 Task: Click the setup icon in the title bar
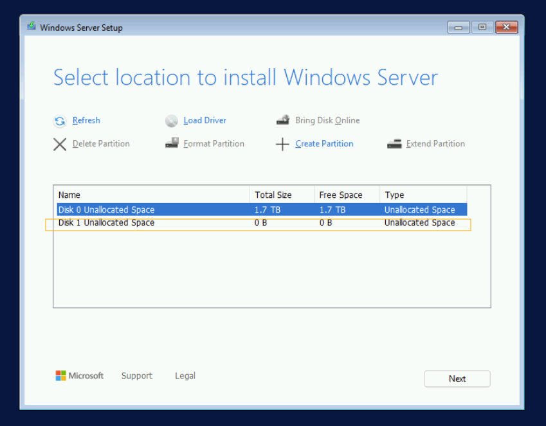pos(31,27)
